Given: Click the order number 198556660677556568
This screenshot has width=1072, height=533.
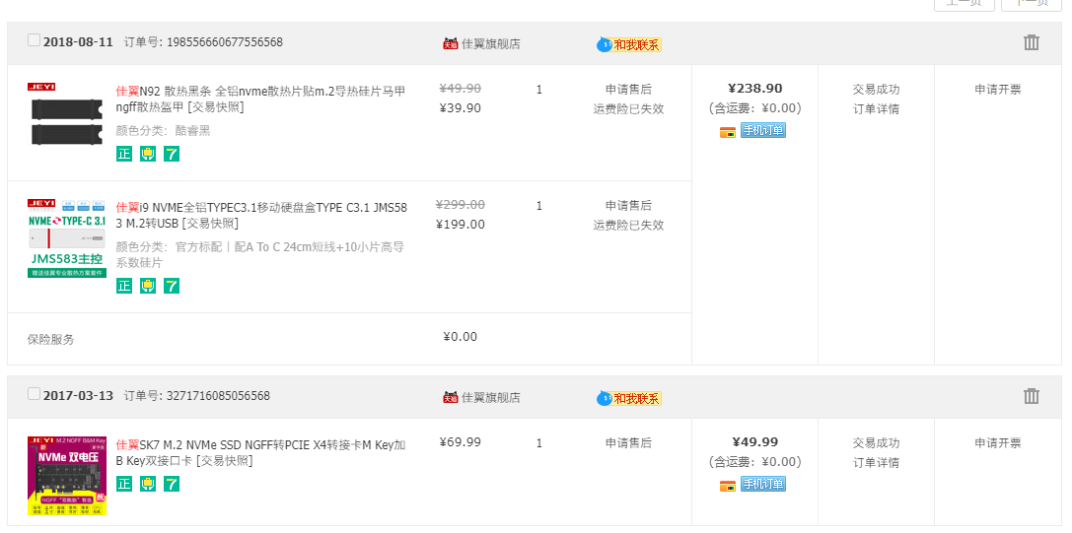Looking at the screenshot, I should pos(225,42).
